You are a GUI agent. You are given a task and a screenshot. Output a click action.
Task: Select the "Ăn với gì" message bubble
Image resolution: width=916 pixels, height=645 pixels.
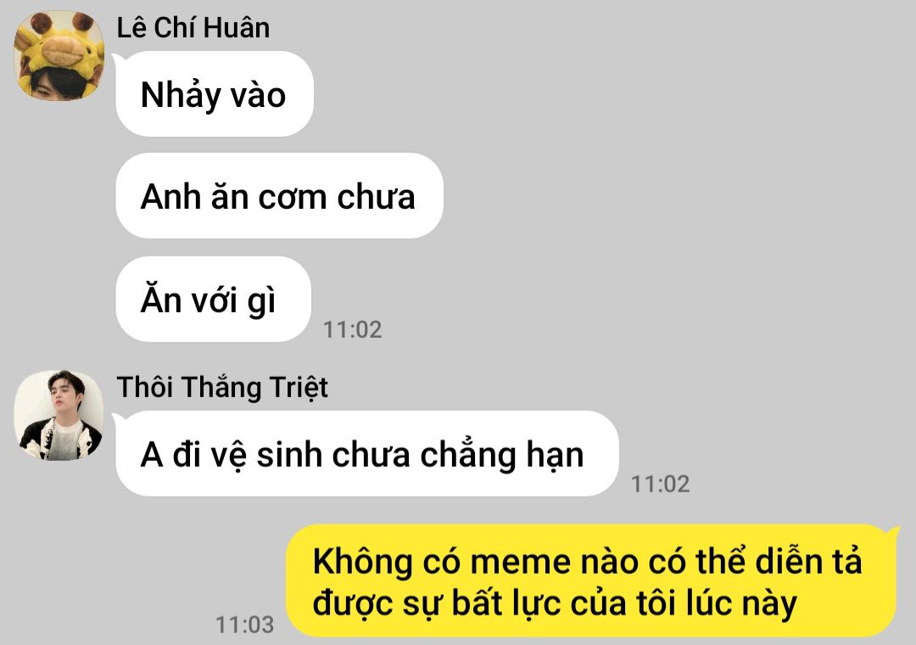pos(213,300)
